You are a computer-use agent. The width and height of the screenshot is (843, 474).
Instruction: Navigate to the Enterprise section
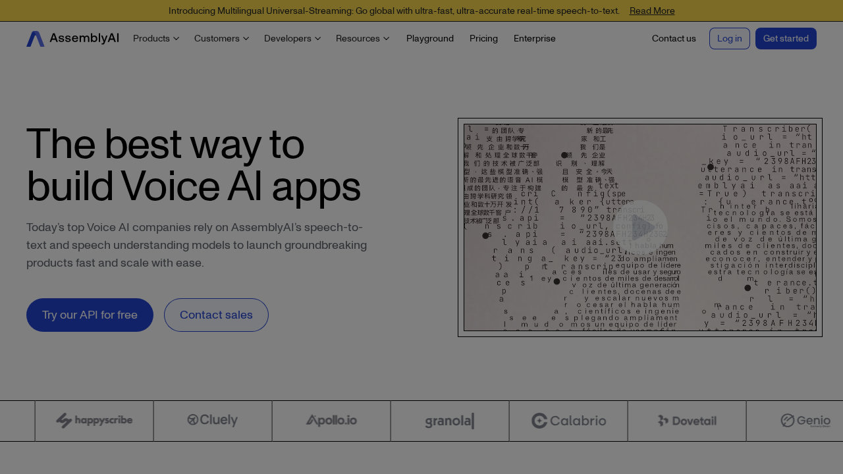(x=534, y=38)
